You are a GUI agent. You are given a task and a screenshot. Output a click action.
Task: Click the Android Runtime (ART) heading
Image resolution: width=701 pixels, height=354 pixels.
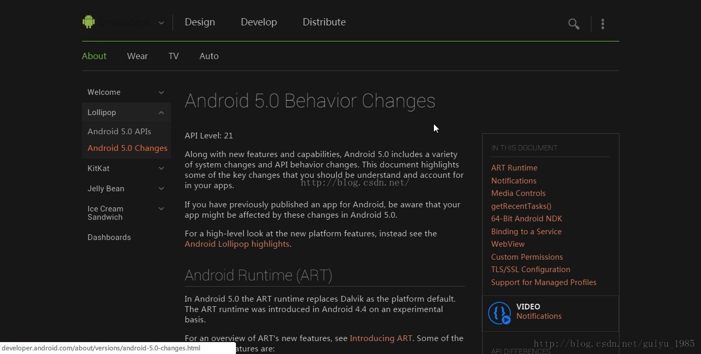[x=258, y=275]
